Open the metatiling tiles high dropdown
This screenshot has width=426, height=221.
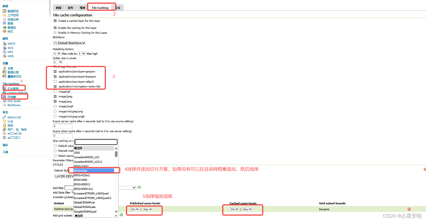tap(82, 53)
